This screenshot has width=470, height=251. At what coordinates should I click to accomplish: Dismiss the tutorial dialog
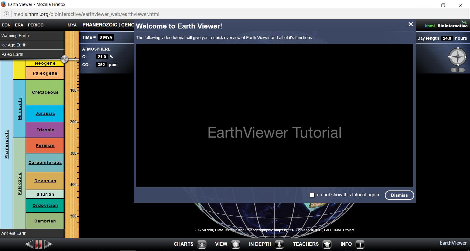[399, 195]
